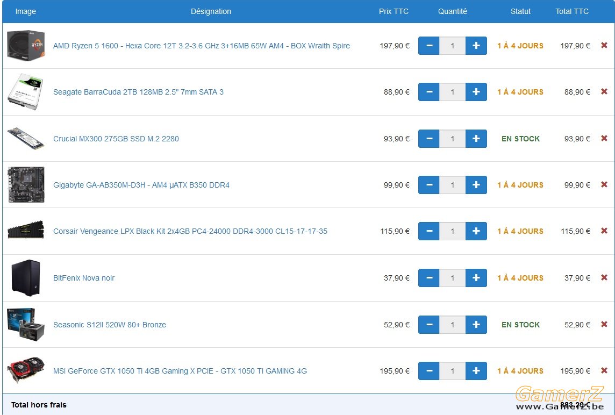Decrease quantity of MSI GeForce GTX 1050 Ti
615x415 pixels.
click(429, 371)
